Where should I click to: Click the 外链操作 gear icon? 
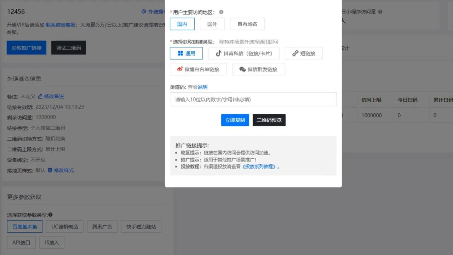pyautogui.click(x=144, y=11)
